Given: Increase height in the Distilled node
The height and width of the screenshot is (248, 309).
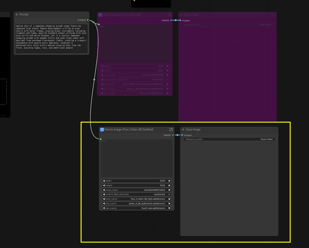Looking at the screenshot, I should [170, 186].
